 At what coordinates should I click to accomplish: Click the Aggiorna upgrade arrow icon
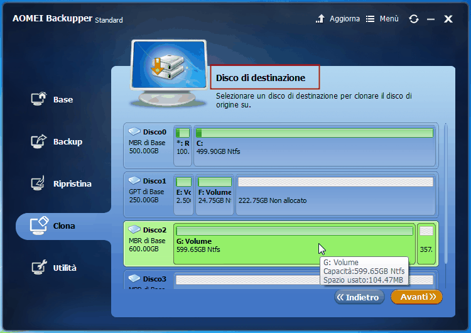tap(320, 19)
